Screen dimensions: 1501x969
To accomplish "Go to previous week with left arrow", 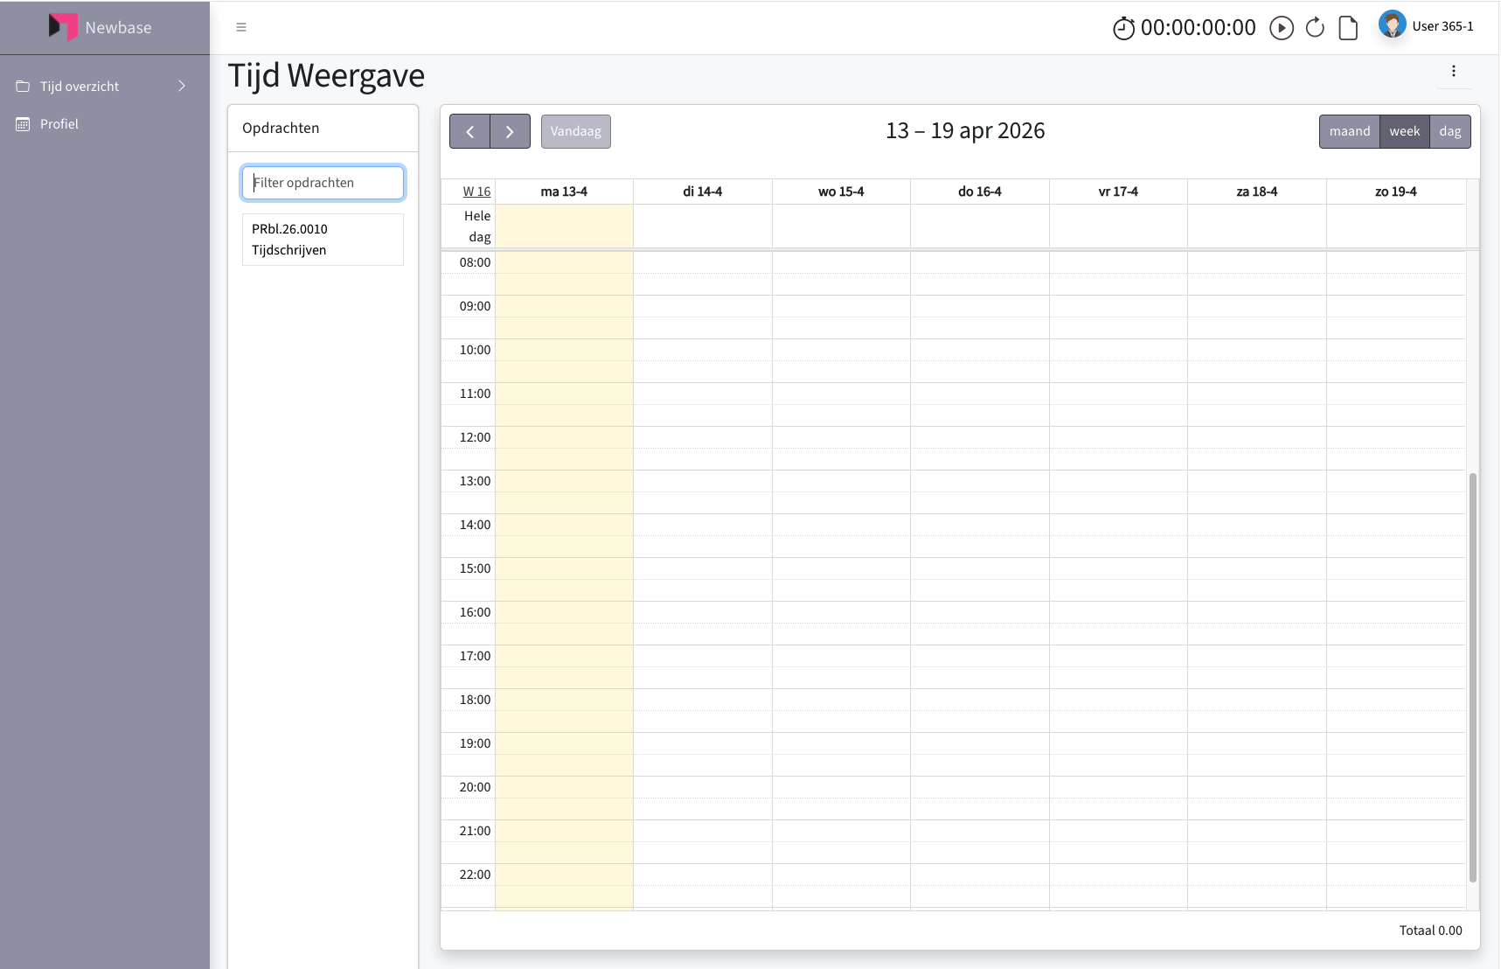I will [x=470, y=131].
